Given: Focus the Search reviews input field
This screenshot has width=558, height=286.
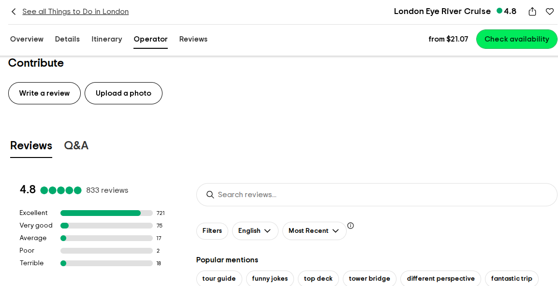Looking at the screenshot, I should tap(377, 195).
